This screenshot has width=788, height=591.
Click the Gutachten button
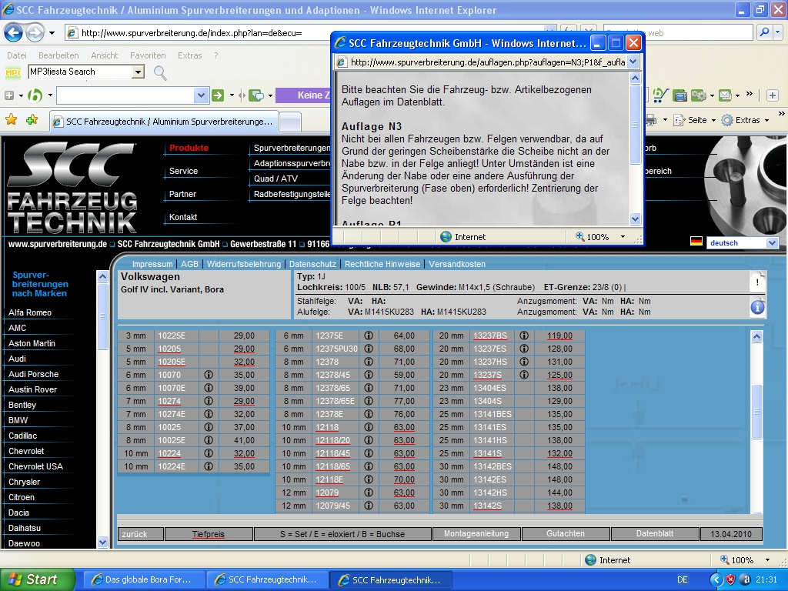click(x=566, y=534)
